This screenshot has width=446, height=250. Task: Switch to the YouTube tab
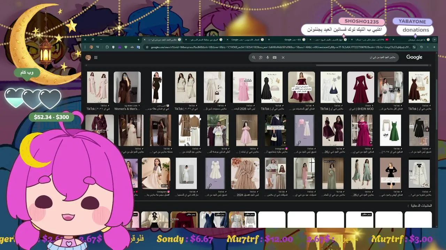(x=369, y=40)
